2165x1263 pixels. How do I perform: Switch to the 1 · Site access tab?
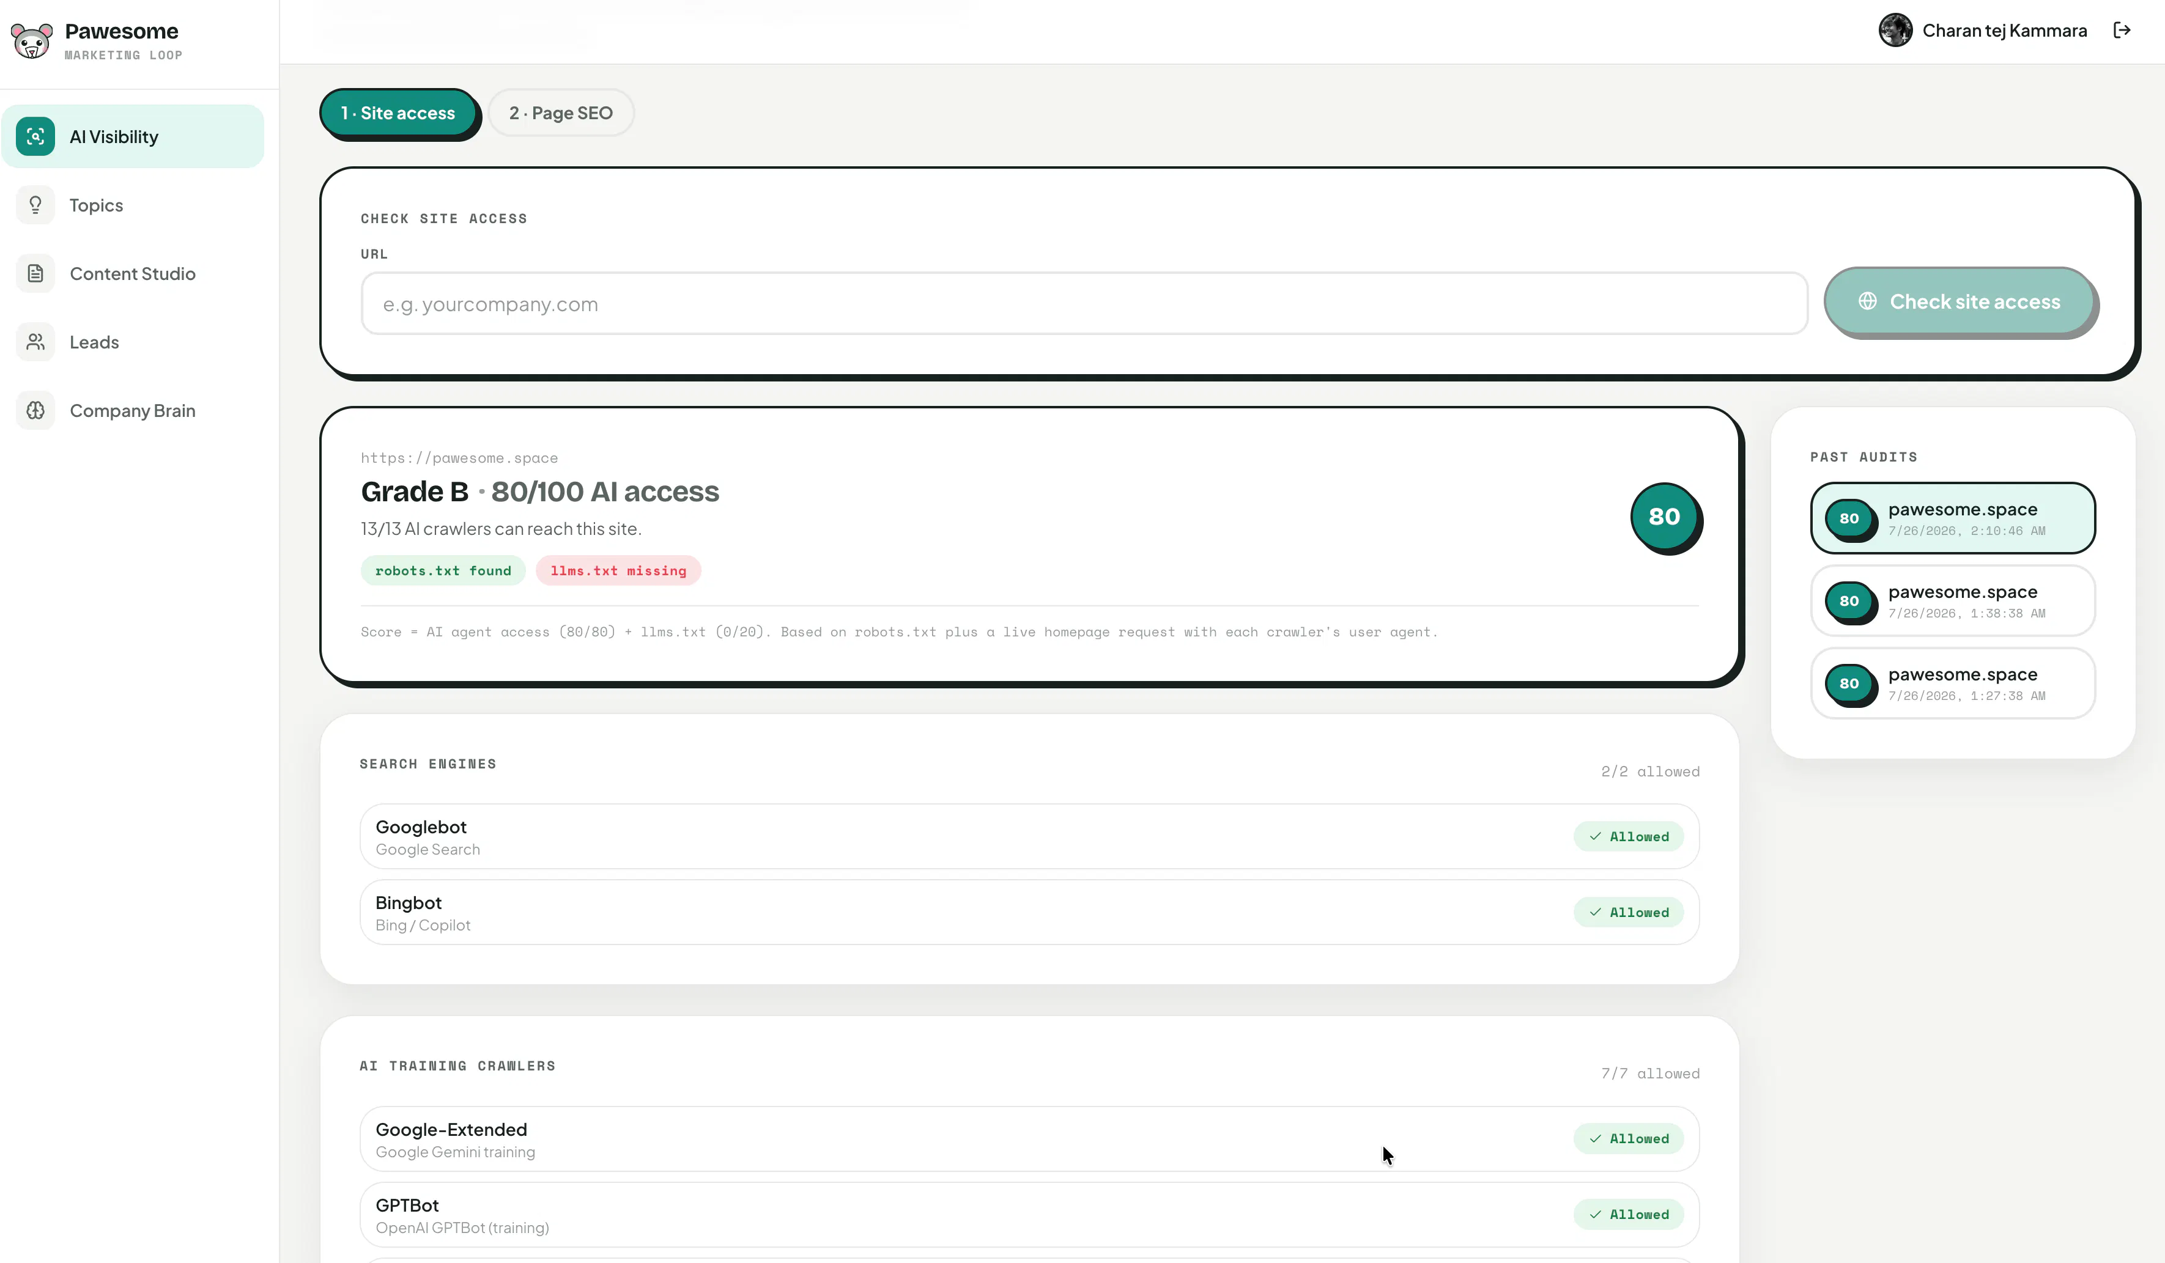pyautogui.click(x=398, y=112)
